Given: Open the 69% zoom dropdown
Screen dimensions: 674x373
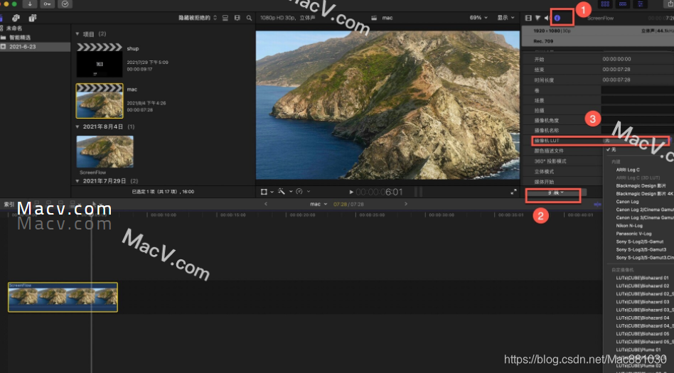Looking at the screenshot, I should [478, 18].
